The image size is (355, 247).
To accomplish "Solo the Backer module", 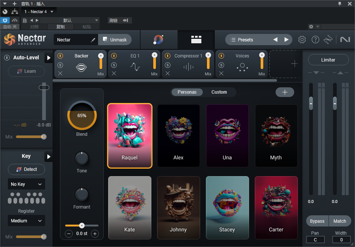I will 60,65.
